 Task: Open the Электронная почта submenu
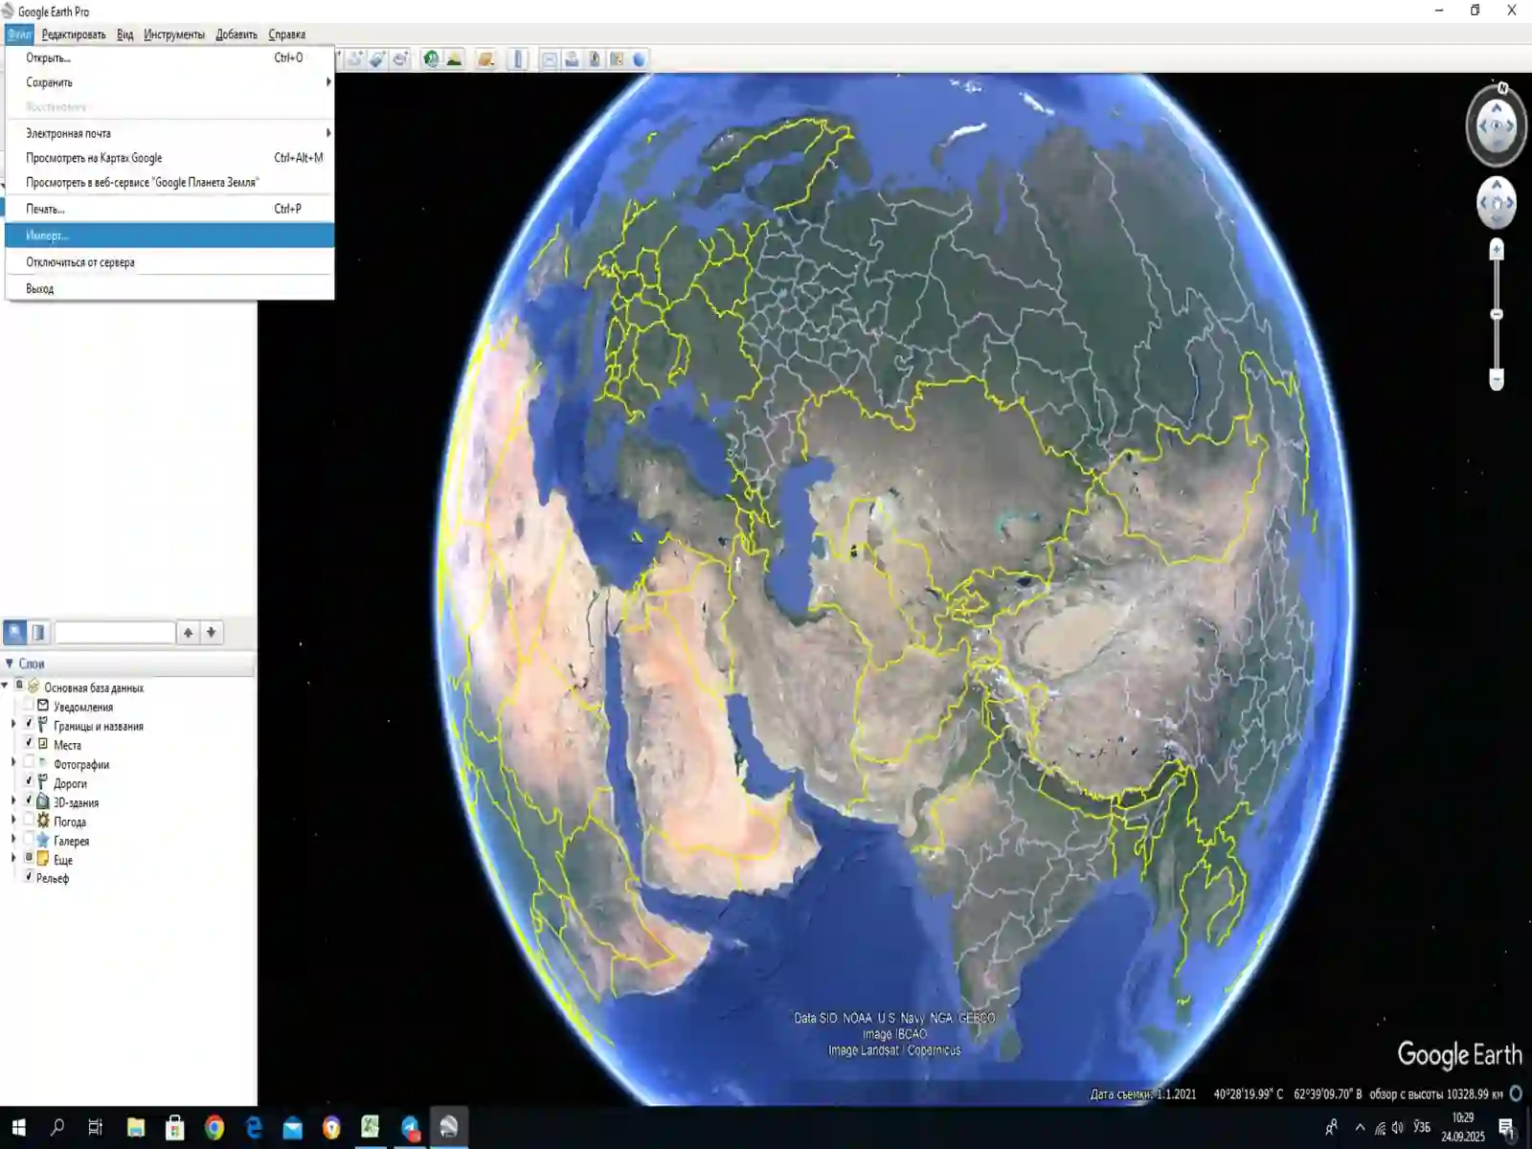[x=169, y=133]
